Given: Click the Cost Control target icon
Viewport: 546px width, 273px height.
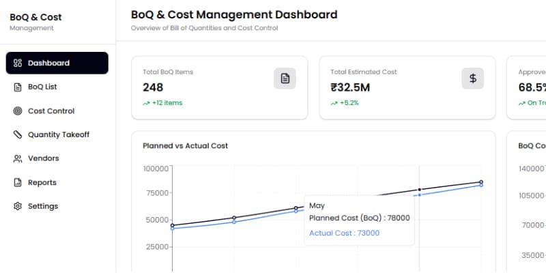Looking at the screenshot, I should click(18, 111).
